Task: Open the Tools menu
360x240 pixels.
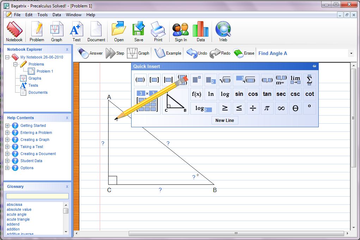Action: 42,15
